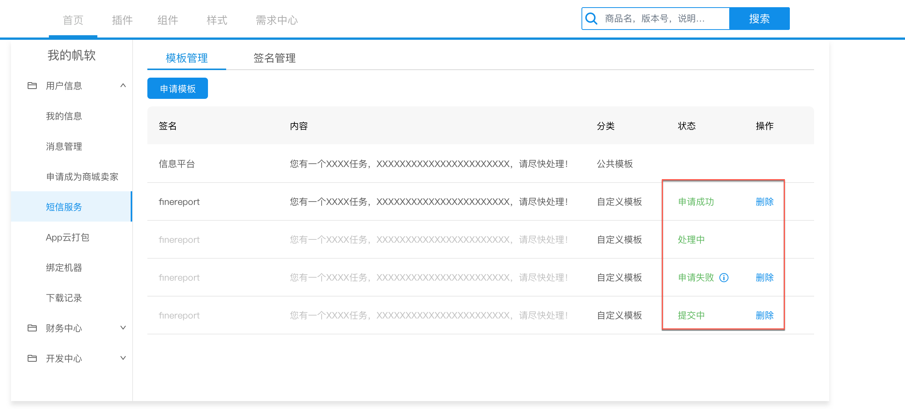Click the info icon beside 申请失败
The height and width of the screenshot is (417, 905).
(724, 278)
